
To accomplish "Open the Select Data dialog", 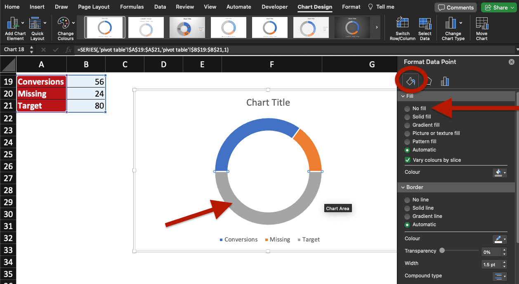I will coord(425,28).
